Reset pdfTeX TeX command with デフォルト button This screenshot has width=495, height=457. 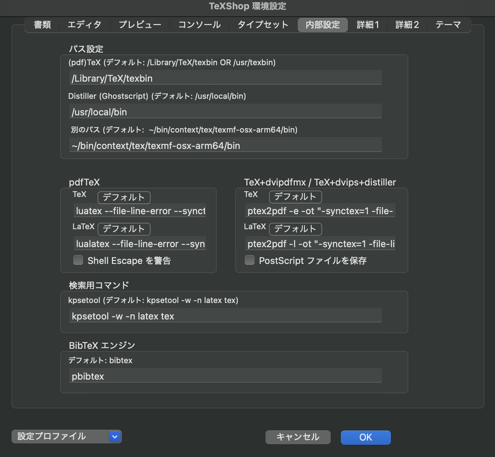coord(124,197)
